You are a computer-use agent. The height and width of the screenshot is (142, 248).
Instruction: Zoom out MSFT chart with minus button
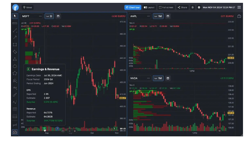[70, 131]
